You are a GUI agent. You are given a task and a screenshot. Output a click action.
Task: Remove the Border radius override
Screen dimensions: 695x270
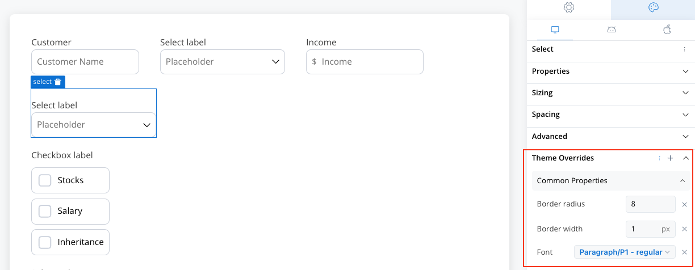684,205
